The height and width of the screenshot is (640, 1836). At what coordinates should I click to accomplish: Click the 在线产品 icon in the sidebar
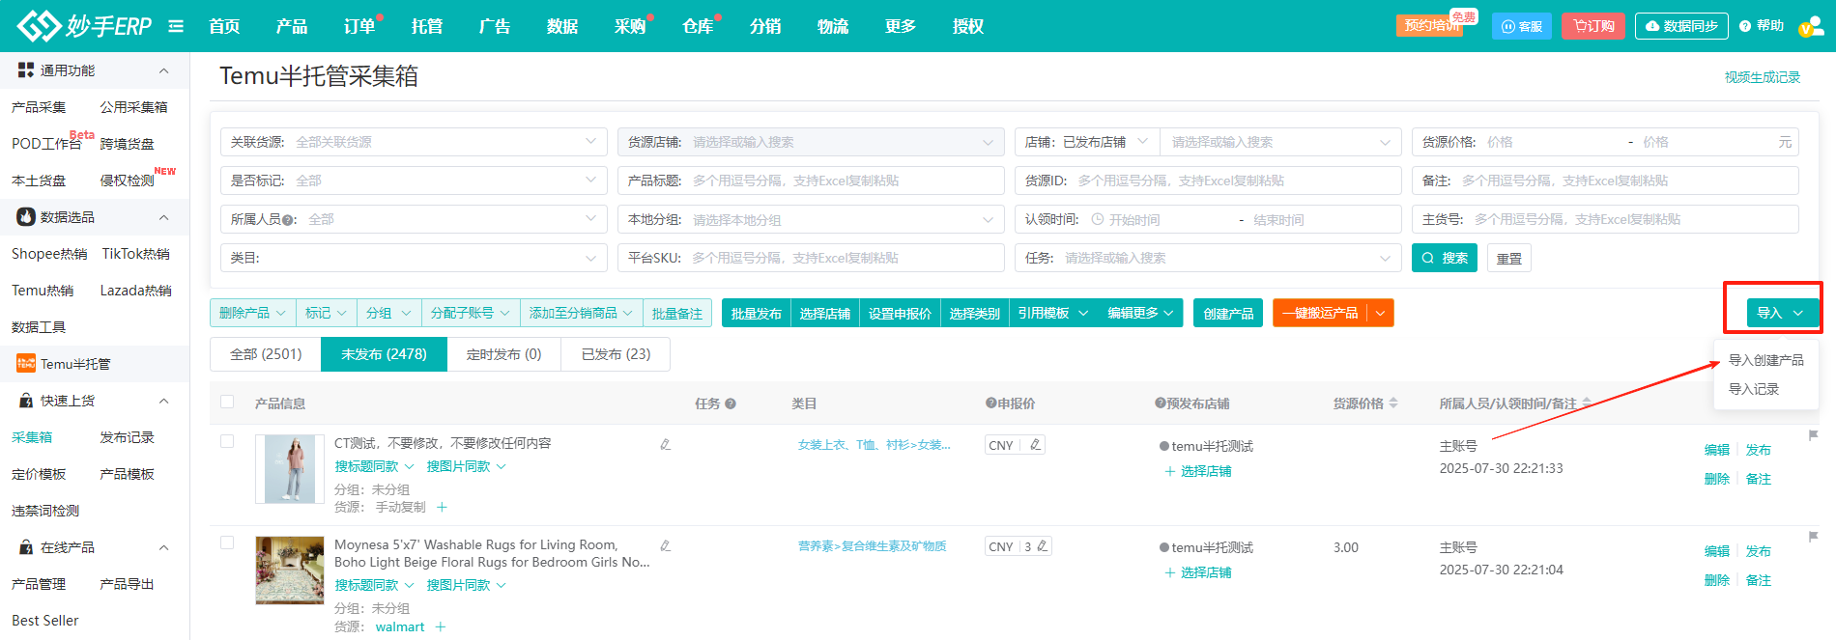pos(26,546)
